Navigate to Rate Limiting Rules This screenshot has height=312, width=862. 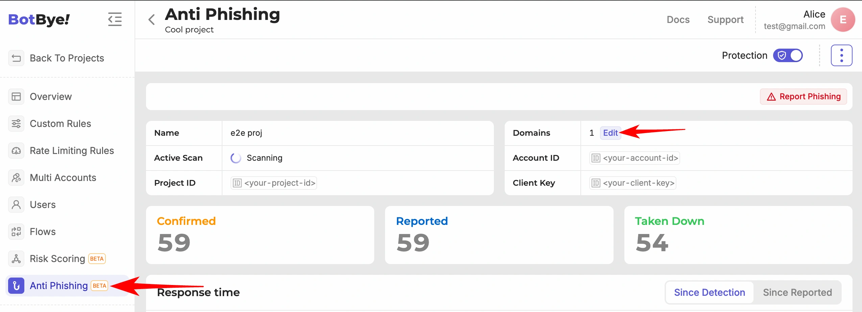[x=67, y=151]
